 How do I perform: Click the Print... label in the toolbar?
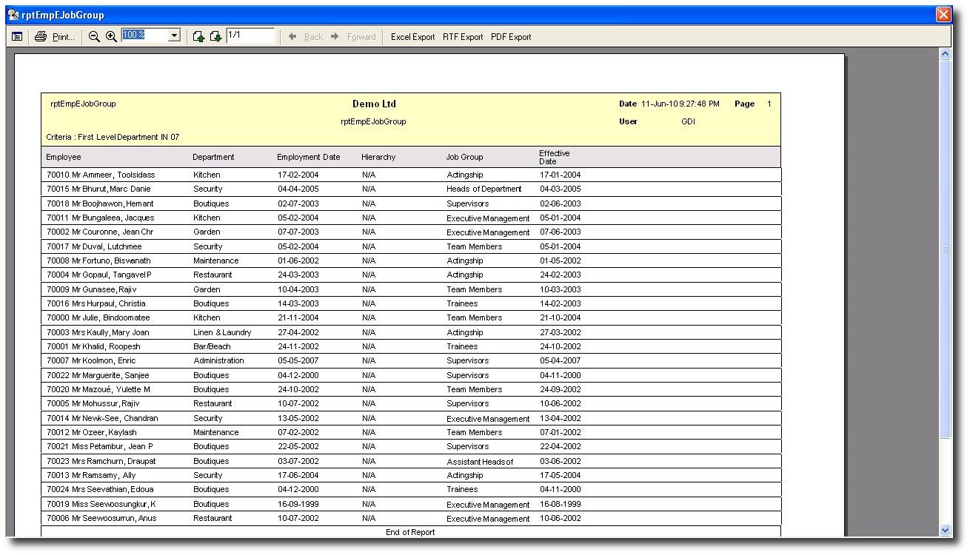click(63, 37)
